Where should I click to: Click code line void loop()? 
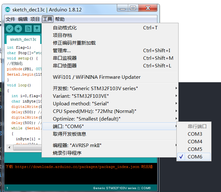point(19,85)
